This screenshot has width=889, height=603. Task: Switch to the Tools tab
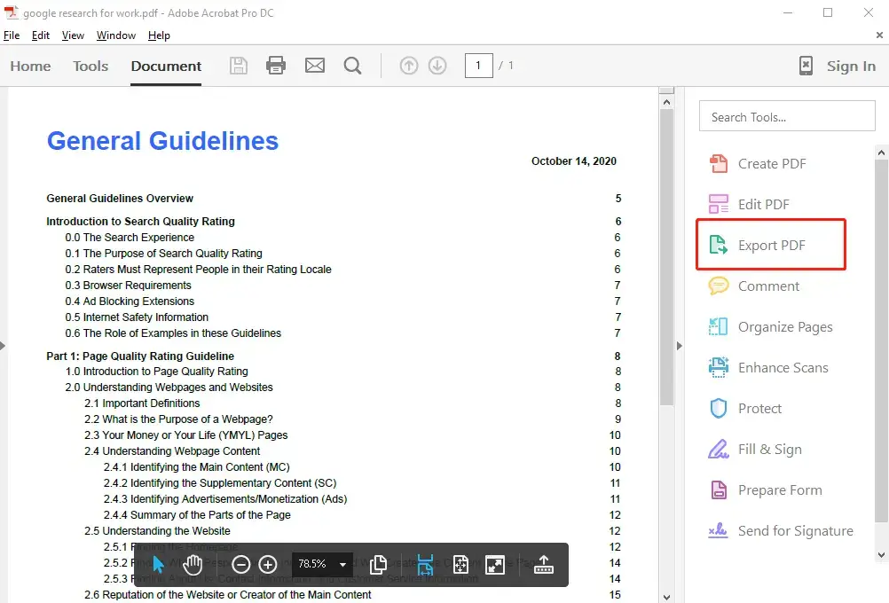click(90, 66)
